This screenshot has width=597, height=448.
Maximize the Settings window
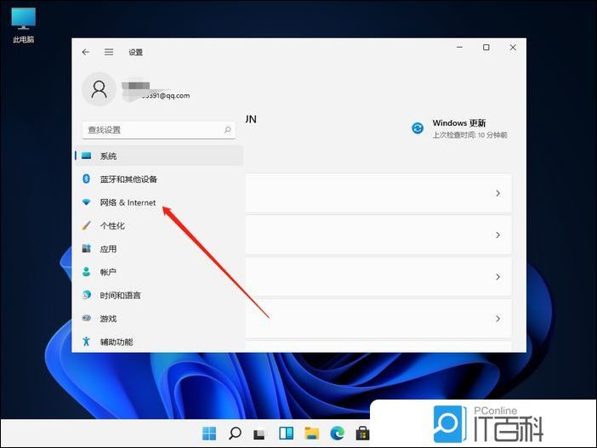[x=486, y=48]
